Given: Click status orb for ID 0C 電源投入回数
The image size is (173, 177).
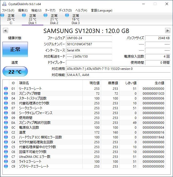Looking at the screenshot, I should click(6, 127).
